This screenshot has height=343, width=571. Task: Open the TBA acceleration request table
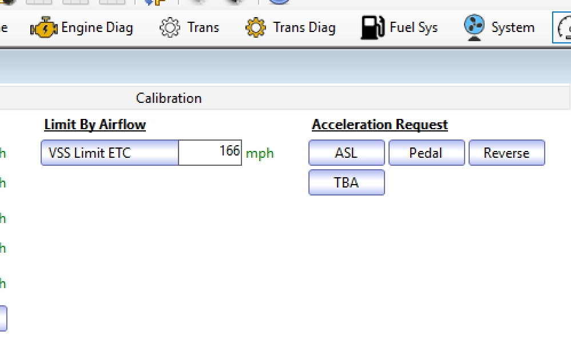pos(347,182)
